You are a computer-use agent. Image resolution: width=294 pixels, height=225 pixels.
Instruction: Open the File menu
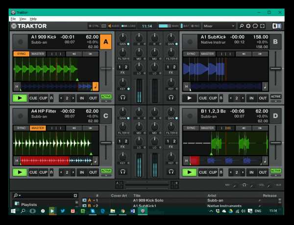pos(13,19)
